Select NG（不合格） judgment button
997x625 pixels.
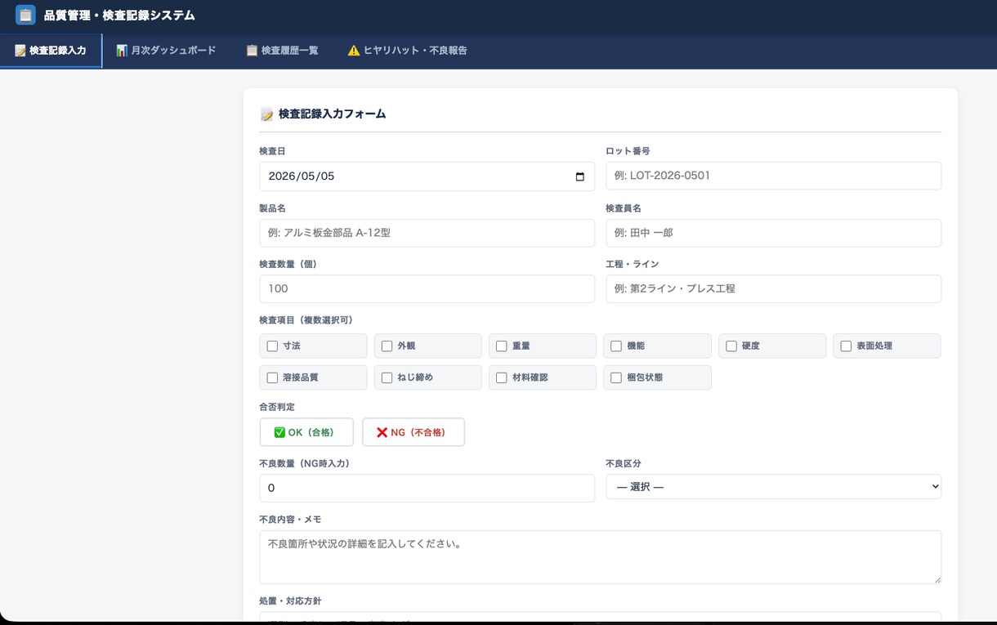point(414,432)
